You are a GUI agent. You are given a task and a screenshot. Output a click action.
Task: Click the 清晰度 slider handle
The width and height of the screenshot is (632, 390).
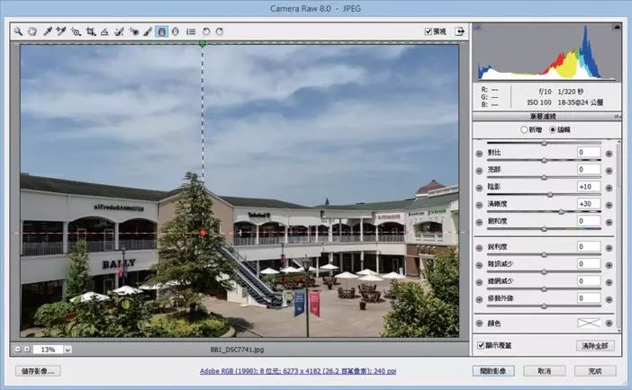coord(561,212)
